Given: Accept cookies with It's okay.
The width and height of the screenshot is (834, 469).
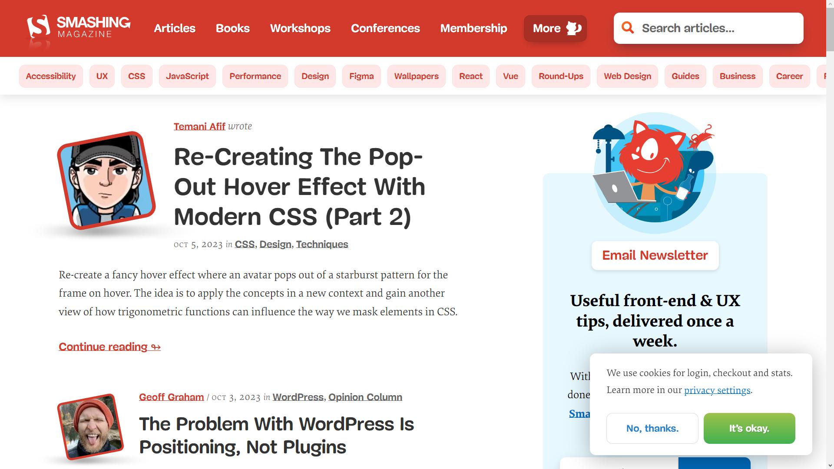Looking at the screenshot, I should point(749,428).
